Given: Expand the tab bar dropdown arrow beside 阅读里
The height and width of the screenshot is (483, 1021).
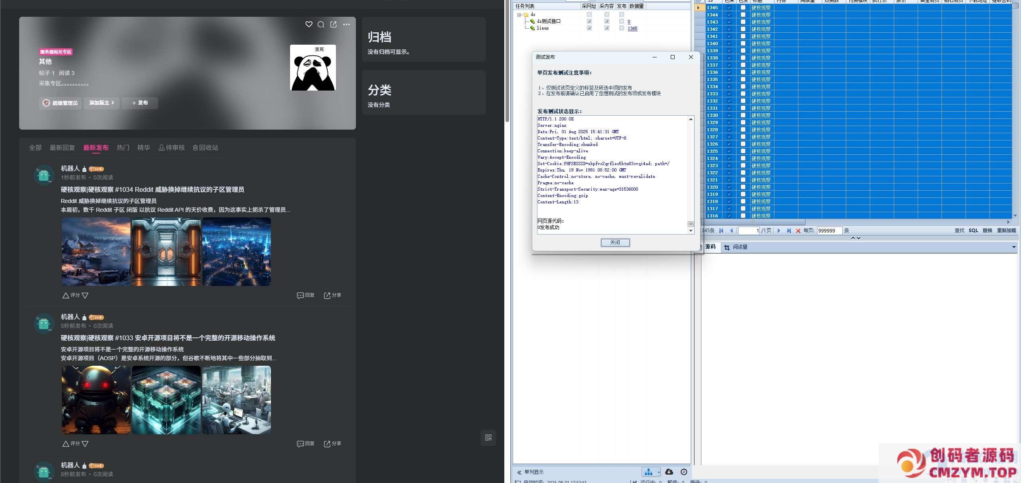Looking at the screenshot, I should (1014, 247).
